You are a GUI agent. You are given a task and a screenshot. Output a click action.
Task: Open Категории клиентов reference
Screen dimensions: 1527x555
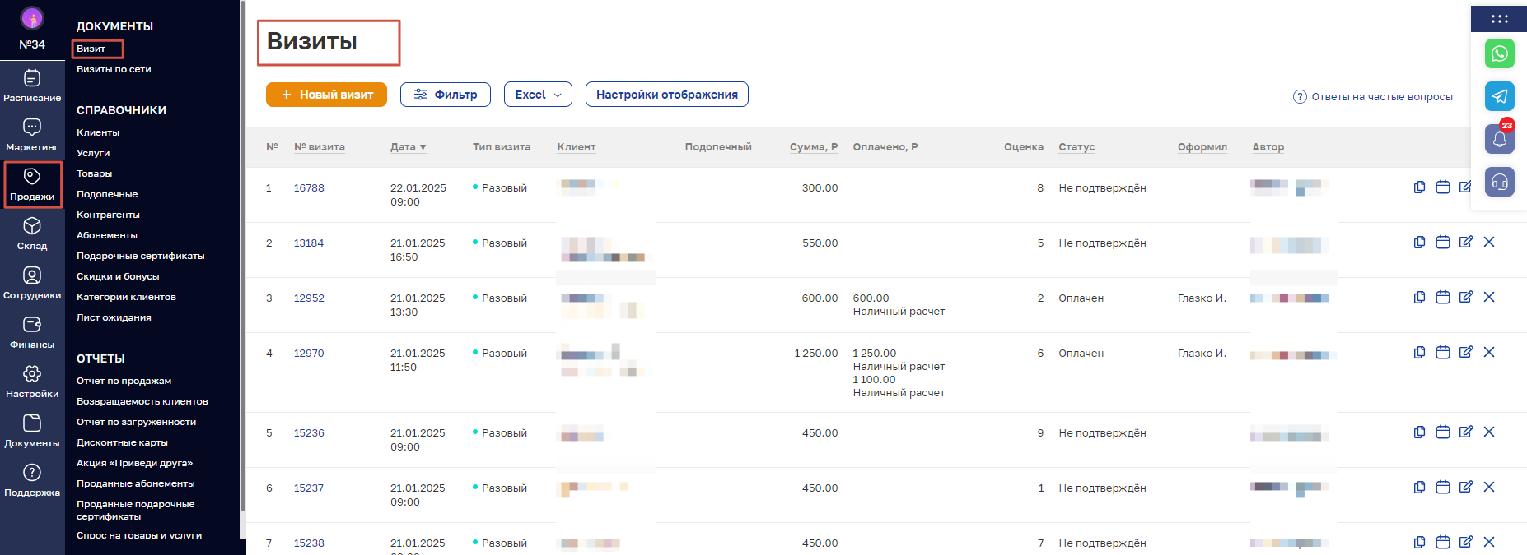126,297
